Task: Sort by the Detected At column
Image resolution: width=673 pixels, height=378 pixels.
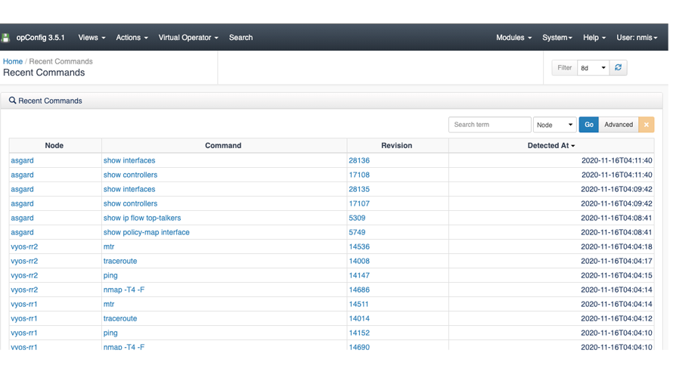Action: pyautogui.click(x=550, y=145)
